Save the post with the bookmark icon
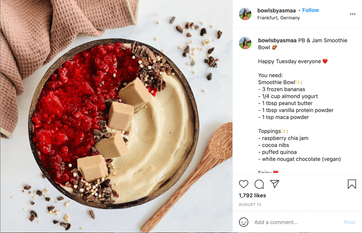Screen dimensions: 362x233 352,184
